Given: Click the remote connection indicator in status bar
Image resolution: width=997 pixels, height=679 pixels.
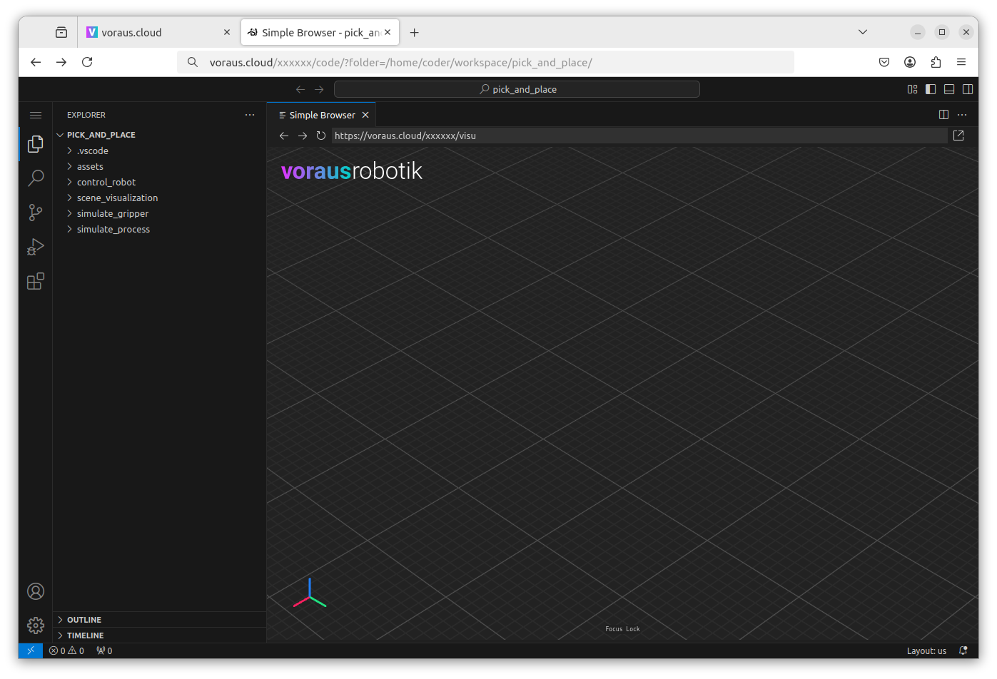Looking at the screenshot, I should [31, 650].
